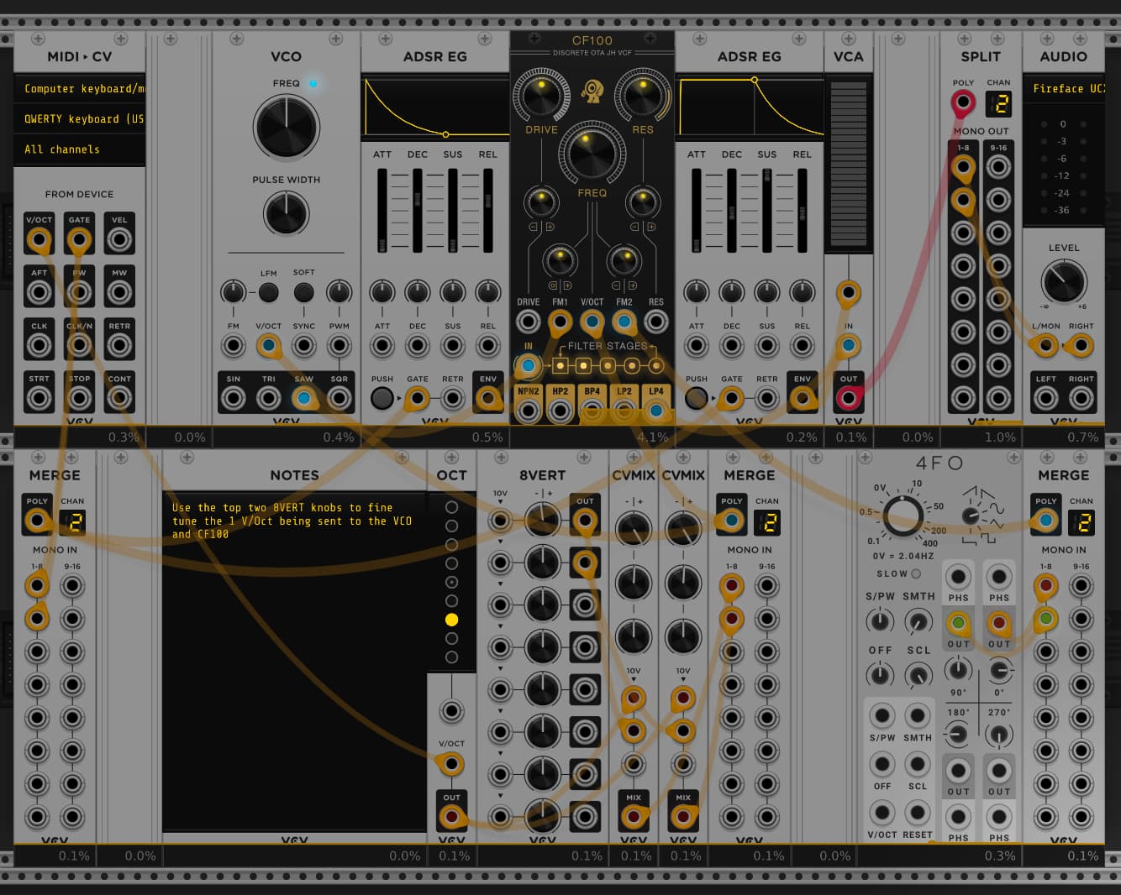Open the All channels MIDI dropdown
1121x895 pixels.
tap(80, 149)
